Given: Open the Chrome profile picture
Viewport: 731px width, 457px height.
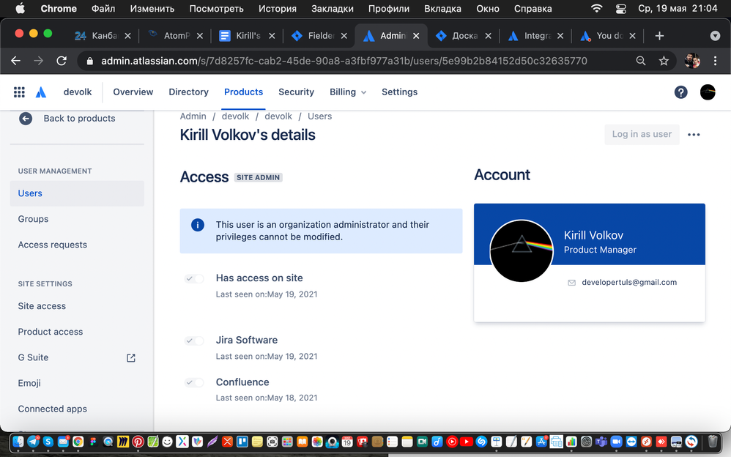Looking at the screenshot, I should pyautogui.click(x=692, y=61).
